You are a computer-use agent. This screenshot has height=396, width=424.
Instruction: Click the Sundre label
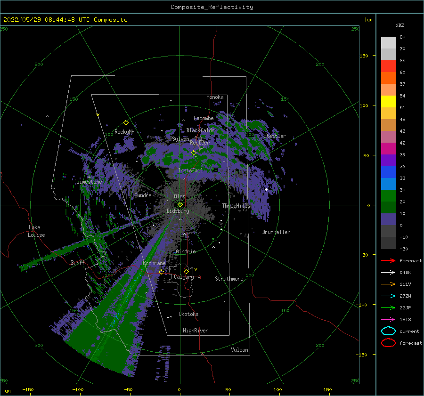click(x=143, y=195)
